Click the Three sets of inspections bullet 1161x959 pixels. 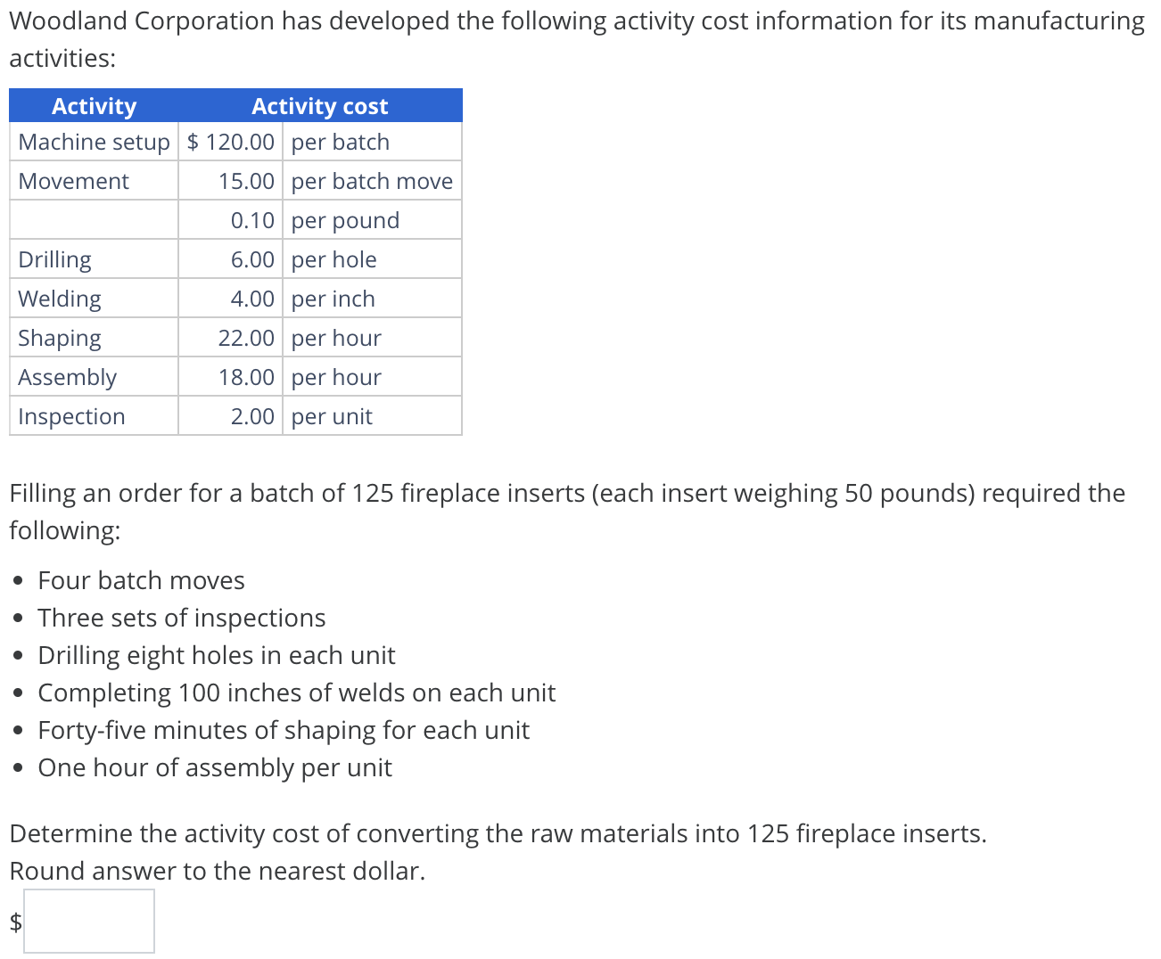pos(181,617)
